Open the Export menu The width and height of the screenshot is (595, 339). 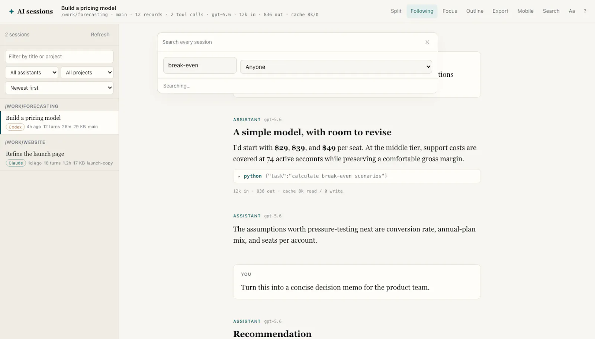point(500,11)
